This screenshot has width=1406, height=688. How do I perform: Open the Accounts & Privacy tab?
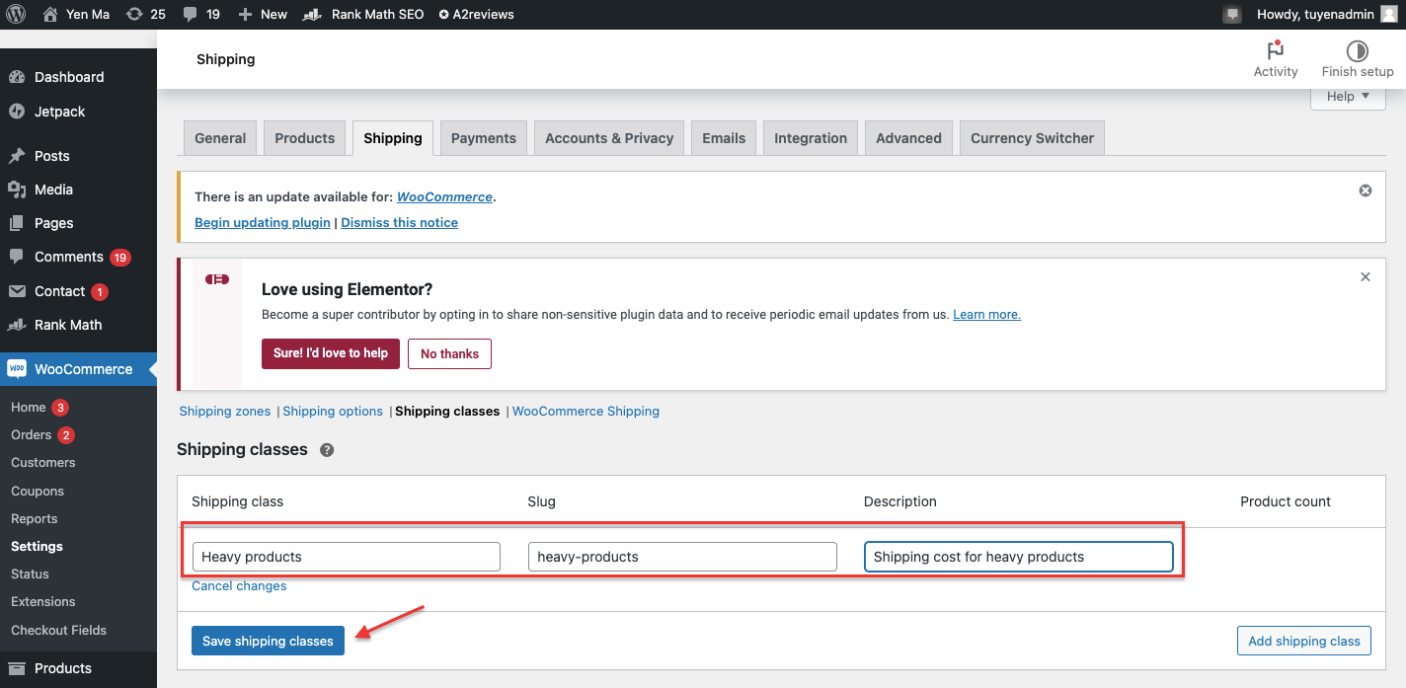[x=609, y=138]
